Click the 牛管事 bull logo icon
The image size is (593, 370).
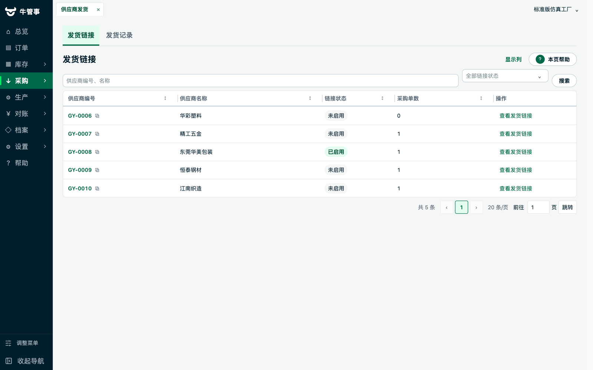(10, 11)
